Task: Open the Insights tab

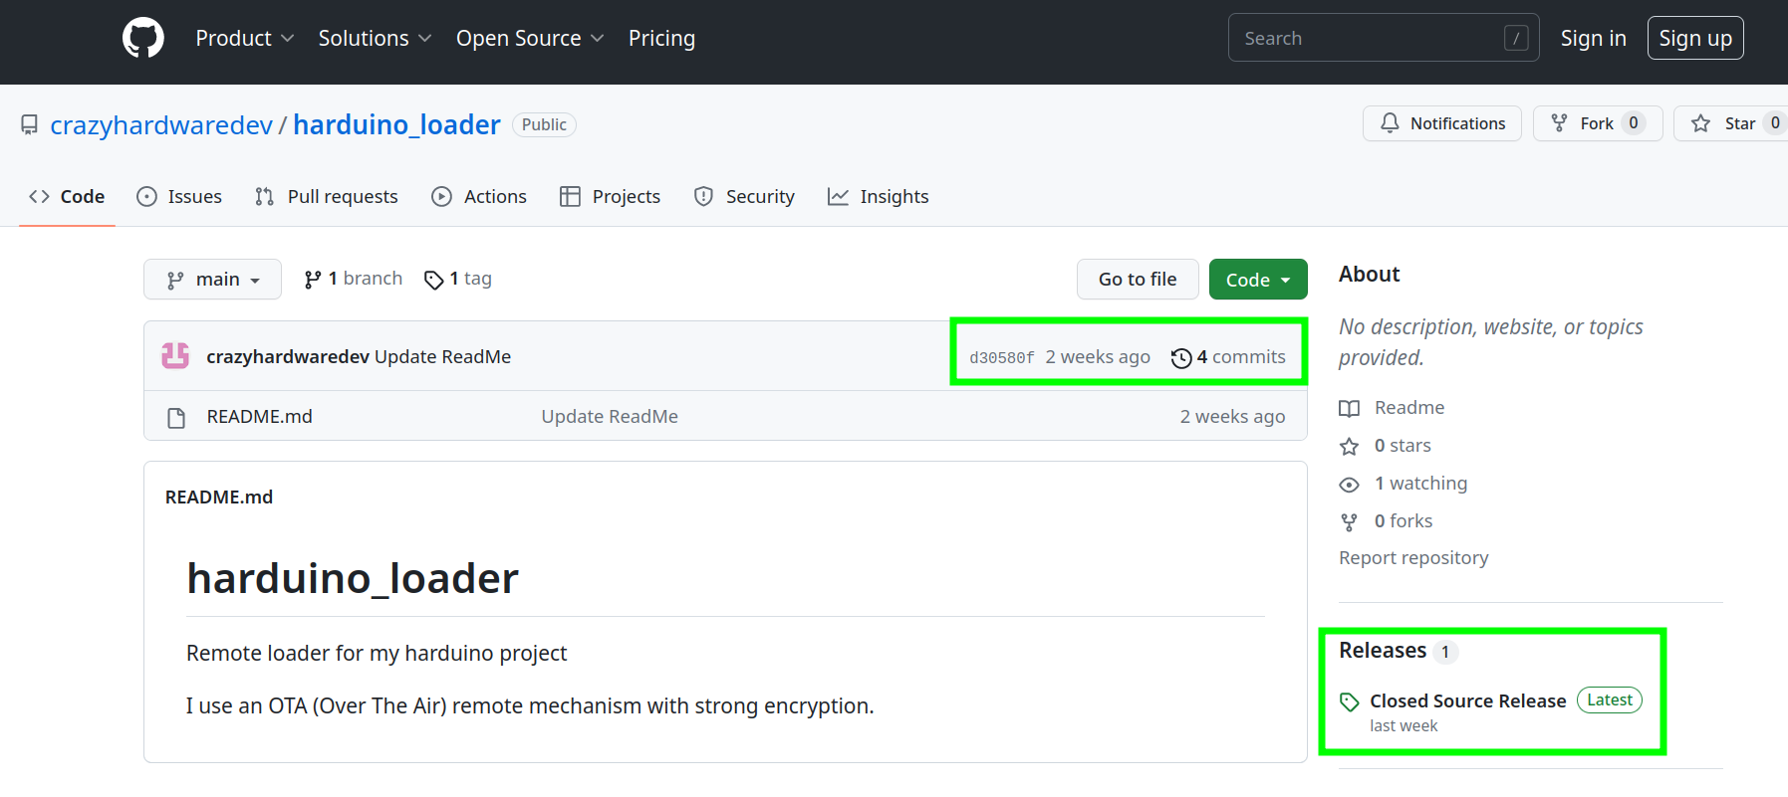Action: (x=879, y=197)
